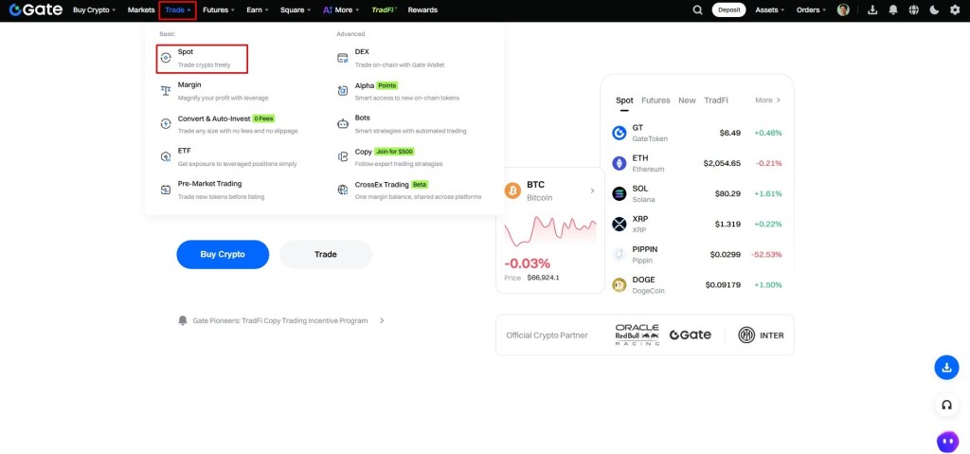Click the DOGE DogeCoin icon
The height and width of the screenshot is (454, 970).
click(x=620, y=285)
